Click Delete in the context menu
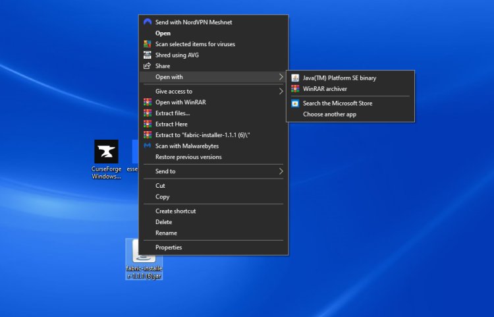Image resolution: width=494 pixels, height=317 pixels. 163,222
